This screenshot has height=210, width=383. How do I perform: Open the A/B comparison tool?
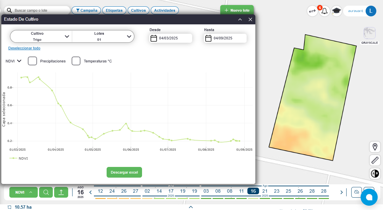click(x=375, y=174)
